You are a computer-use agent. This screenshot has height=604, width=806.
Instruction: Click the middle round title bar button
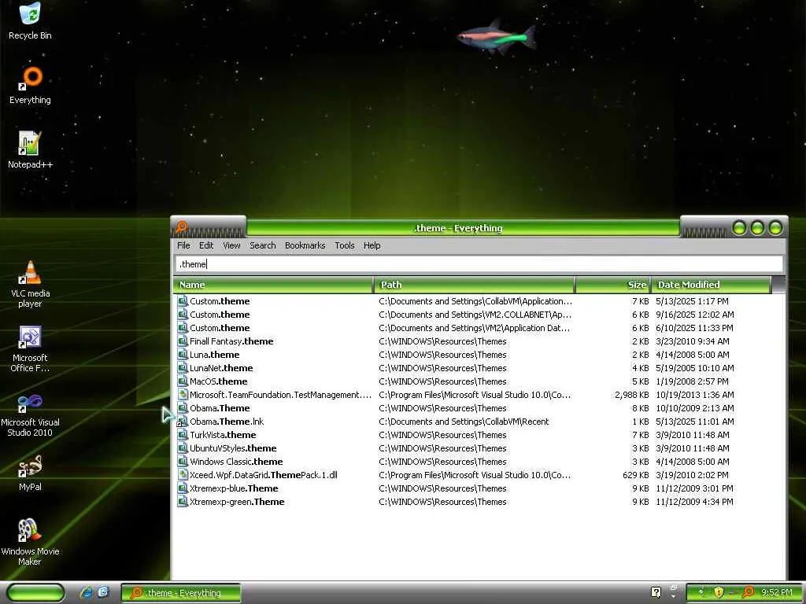coord(757,227)
